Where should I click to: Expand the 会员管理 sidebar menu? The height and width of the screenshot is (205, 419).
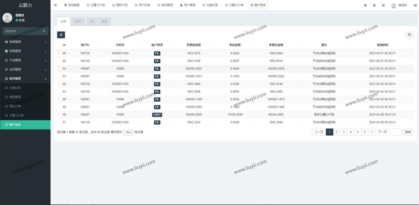[x=25, y=70]
